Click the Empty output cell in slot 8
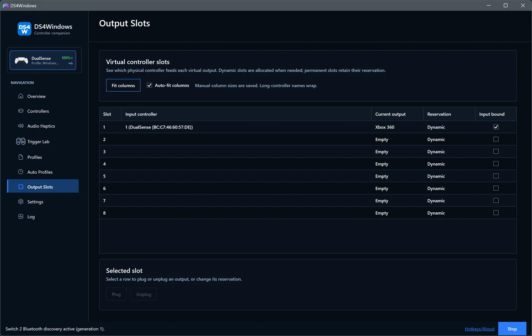The image size is (532, 336). tap(397, 213)
